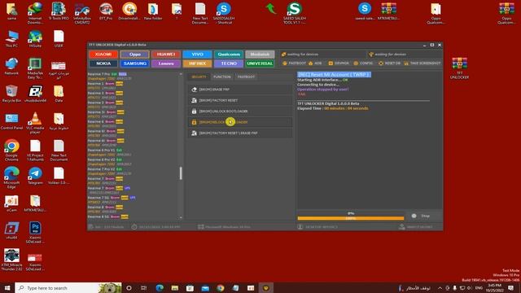Image resolution: width=521 pixels, height=293 pixels.
Task: Open DEVMGR from the toolbar
Action: point(339,63)
